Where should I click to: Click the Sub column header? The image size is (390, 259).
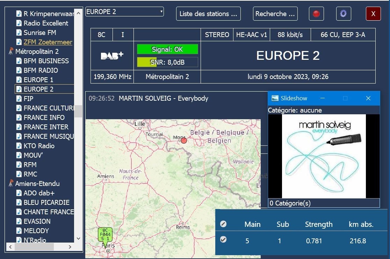283,224
